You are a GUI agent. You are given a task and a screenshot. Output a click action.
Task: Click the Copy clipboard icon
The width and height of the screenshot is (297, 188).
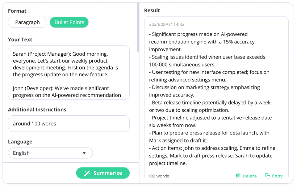pos(267,176)
